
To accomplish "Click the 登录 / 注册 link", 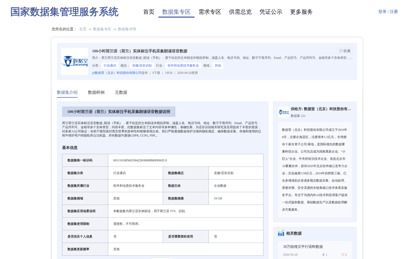I will click(388, 12).
